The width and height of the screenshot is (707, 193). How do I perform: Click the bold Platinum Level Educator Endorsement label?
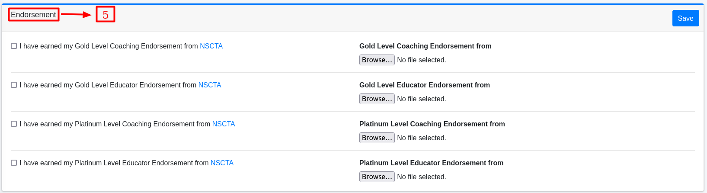coord(431,163)
